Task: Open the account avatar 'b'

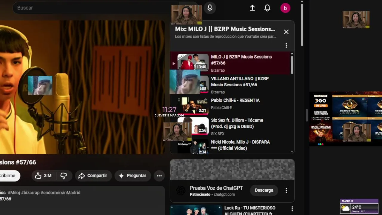Action: [x=285, y=8]
